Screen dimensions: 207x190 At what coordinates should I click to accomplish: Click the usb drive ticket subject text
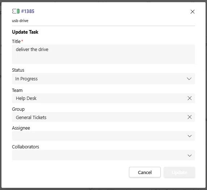20,21
